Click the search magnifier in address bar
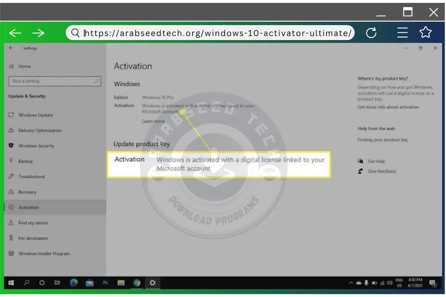Screen dimensions: 446x297 click(x=75, y=33)
